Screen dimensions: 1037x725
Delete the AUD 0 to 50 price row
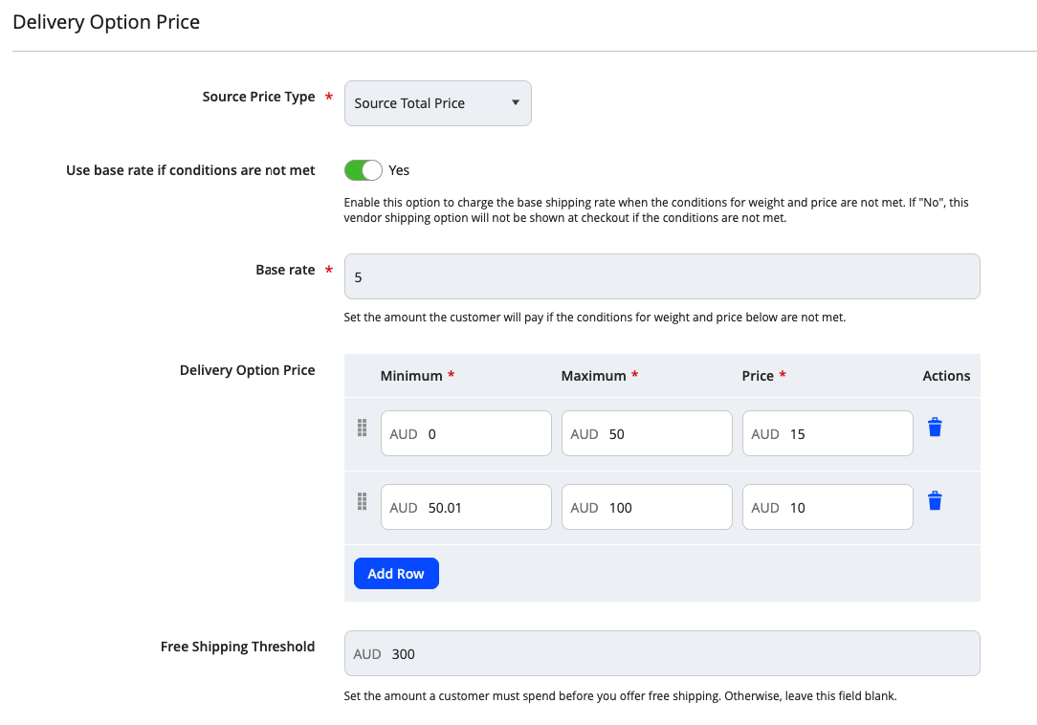pyautogui.click(x=935, y=428)
